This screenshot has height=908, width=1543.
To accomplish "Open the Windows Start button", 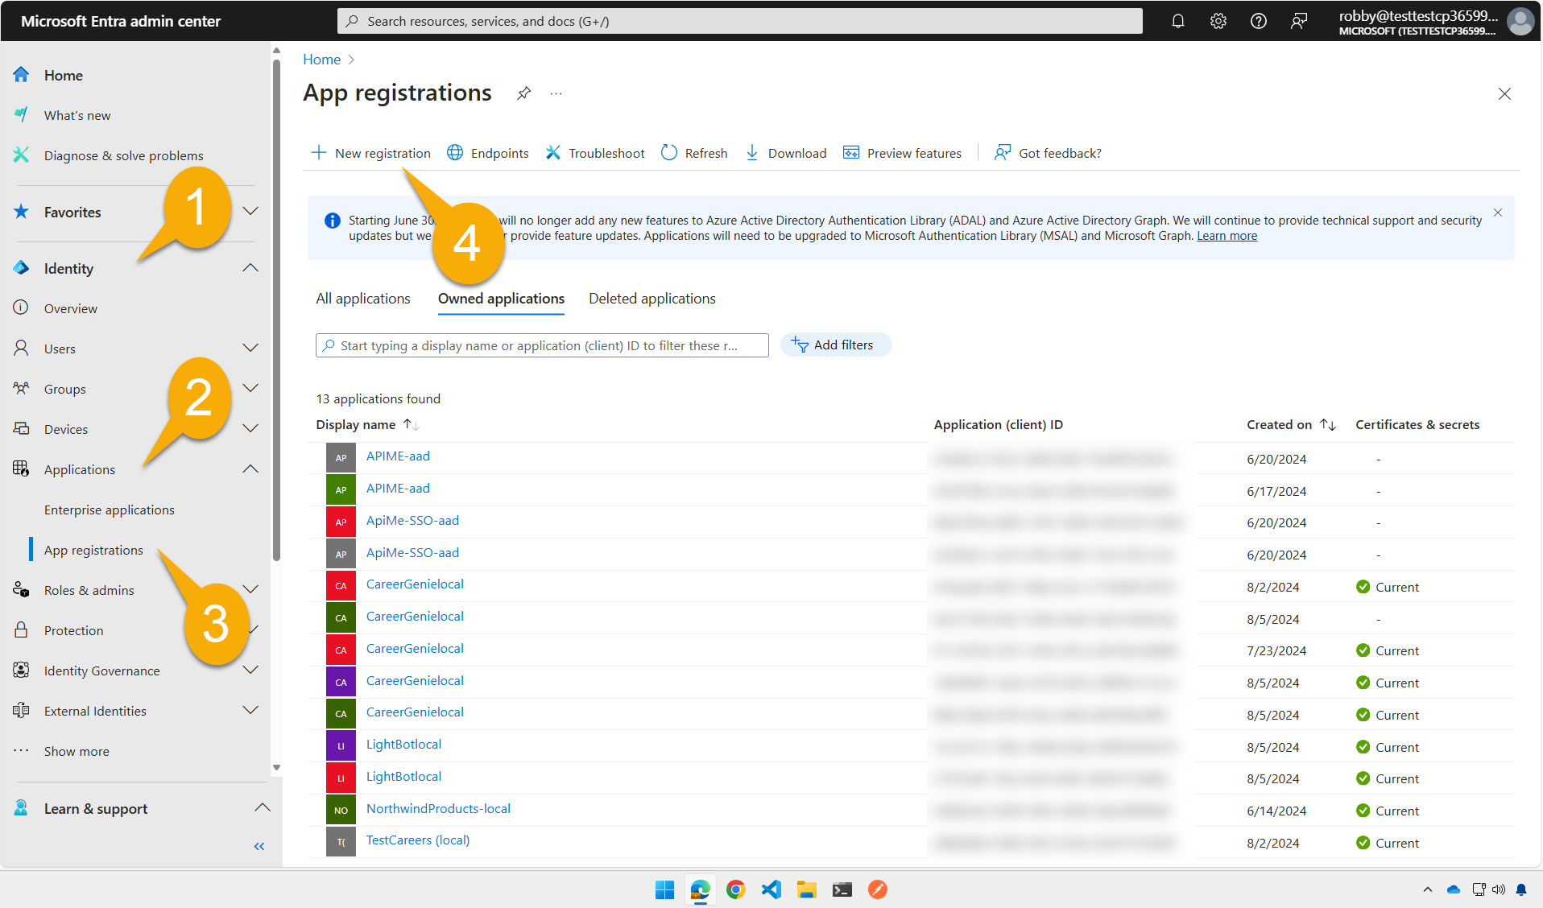I will (664, 889).
